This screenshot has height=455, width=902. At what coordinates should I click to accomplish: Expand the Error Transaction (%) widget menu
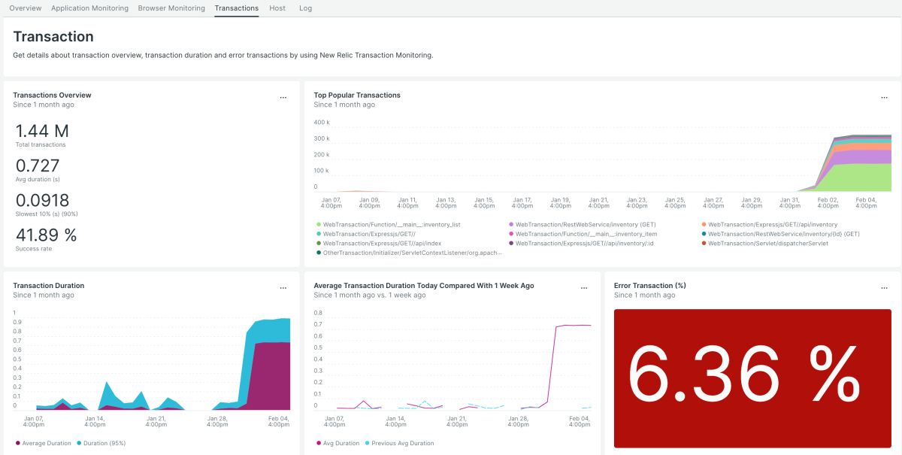pyautogui.click(x=885, y=288)
